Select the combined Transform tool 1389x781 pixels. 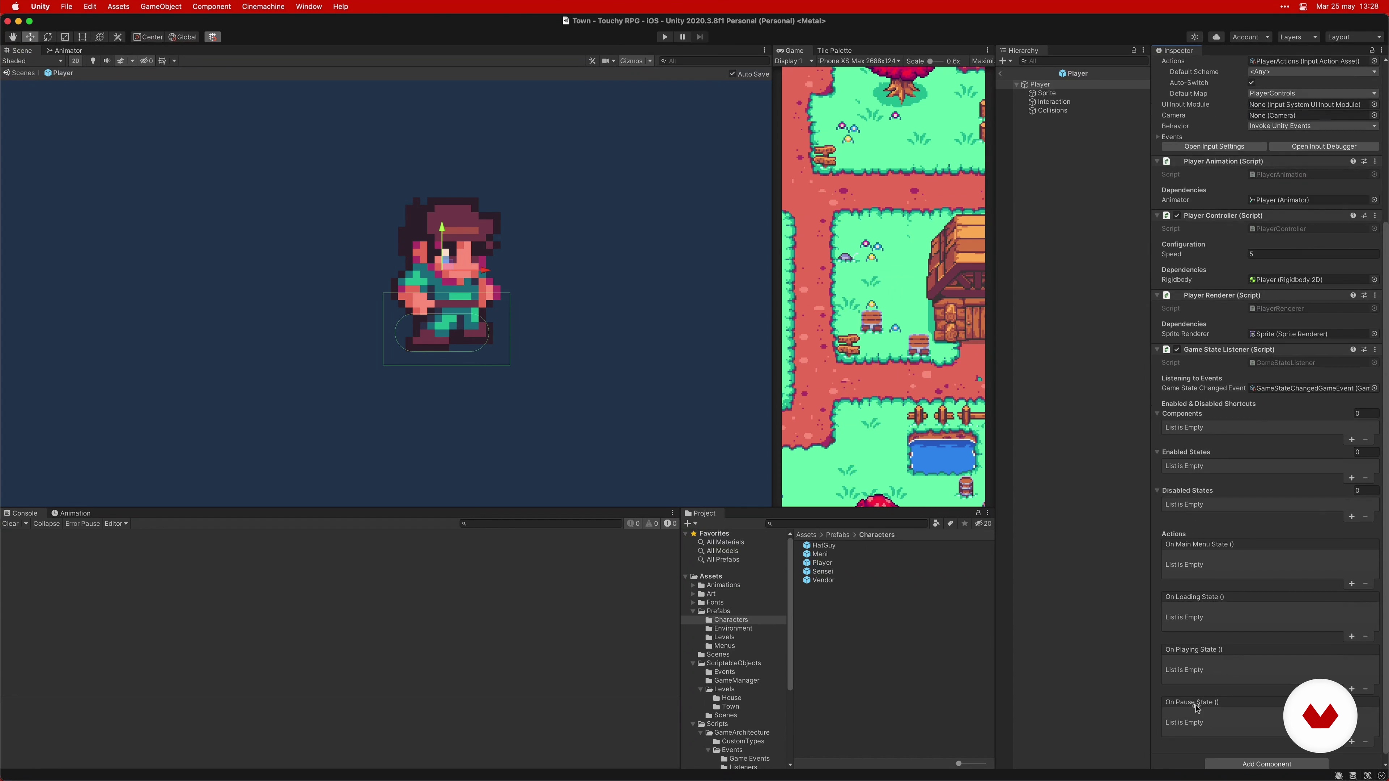click(x=100, y=37)
